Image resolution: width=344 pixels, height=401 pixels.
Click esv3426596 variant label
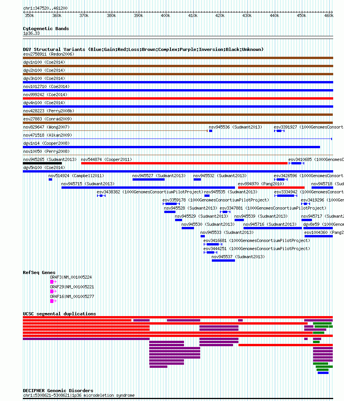pyautogui.click(x=308, y=176)
